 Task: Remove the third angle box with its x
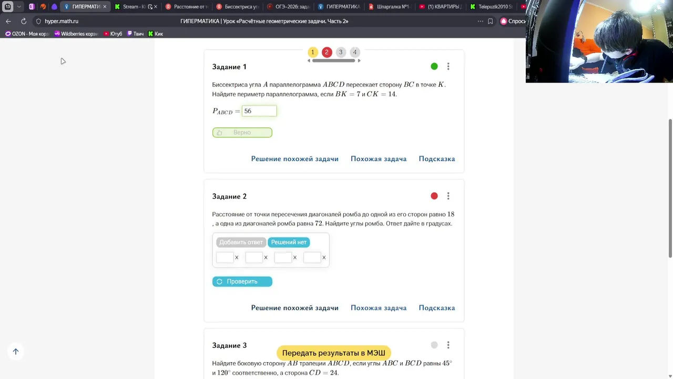coord(295,257)
